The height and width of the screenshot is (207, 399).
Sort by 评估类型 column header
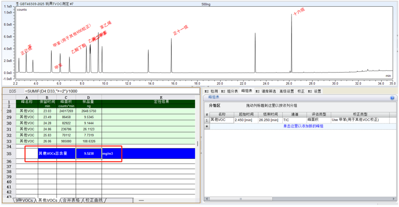[319, 114]
